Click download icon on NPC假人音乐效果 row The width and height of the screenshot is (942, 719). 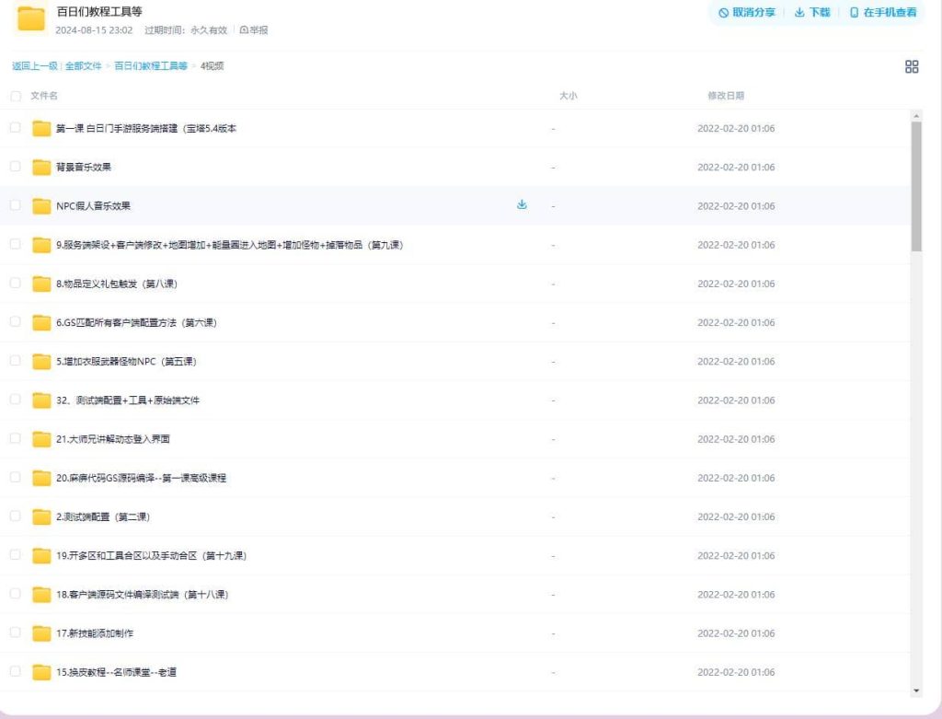tap(522, 204)
